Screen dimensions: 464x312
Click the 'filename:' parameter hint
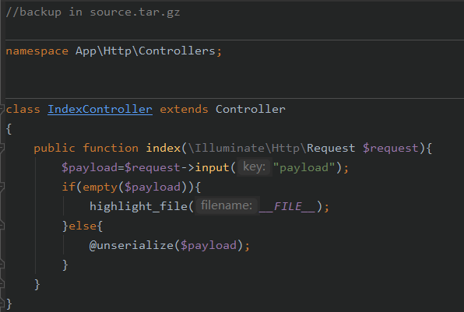click(227, 205)
